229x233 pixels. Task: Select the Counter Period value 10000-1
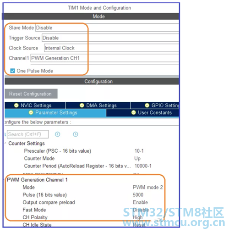pyautogui.click(x=143, y=166)
